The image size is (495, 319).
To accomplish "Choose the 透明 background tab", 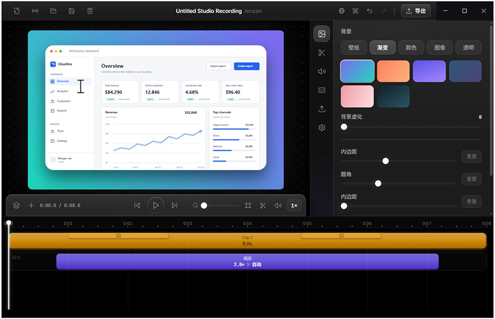I will pyautogui.click(x=469, y=47).
